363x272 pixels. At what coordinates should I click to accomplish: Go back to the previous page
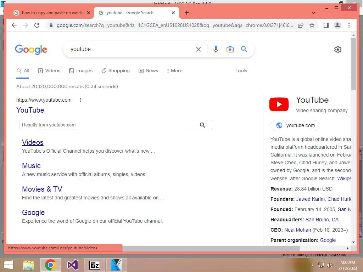pos(14,25)
